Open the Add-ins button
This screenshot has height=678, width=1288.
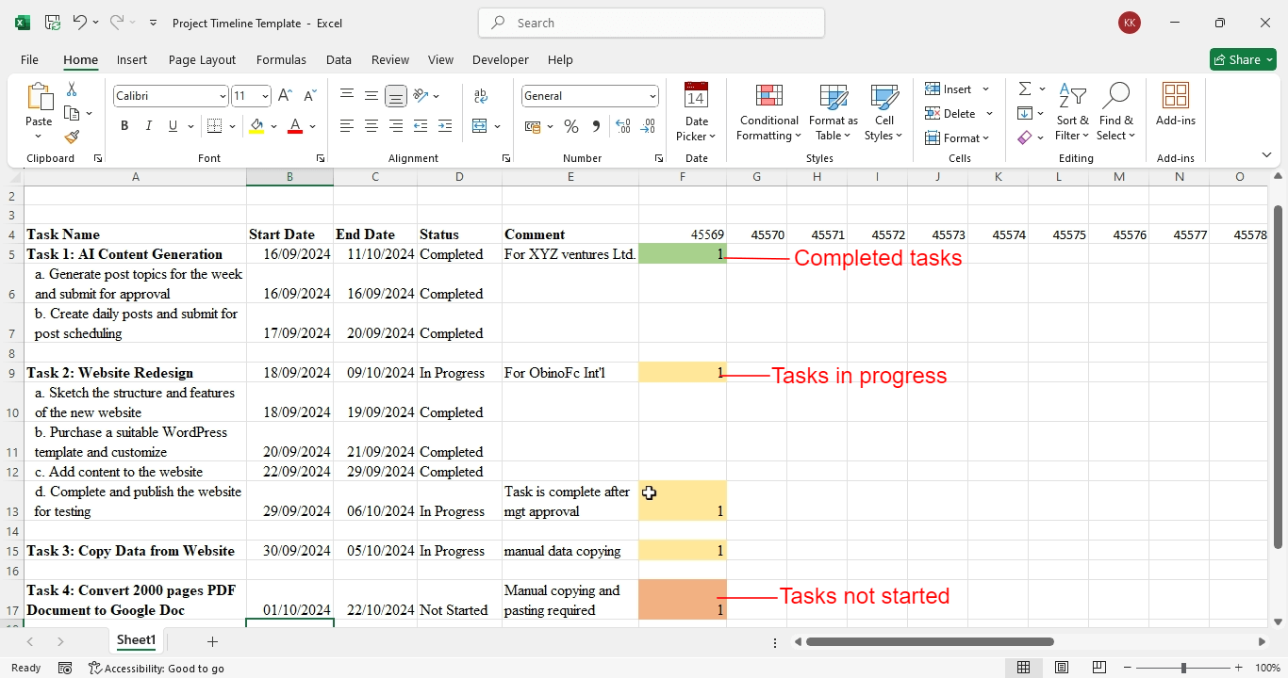pos(1175,104)
